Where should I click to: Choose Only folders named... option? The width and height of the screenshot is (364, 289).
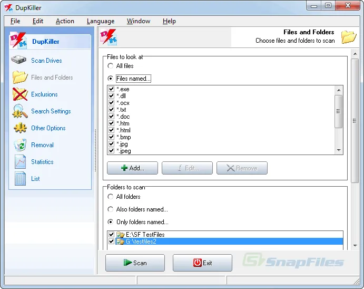point(110,222)
